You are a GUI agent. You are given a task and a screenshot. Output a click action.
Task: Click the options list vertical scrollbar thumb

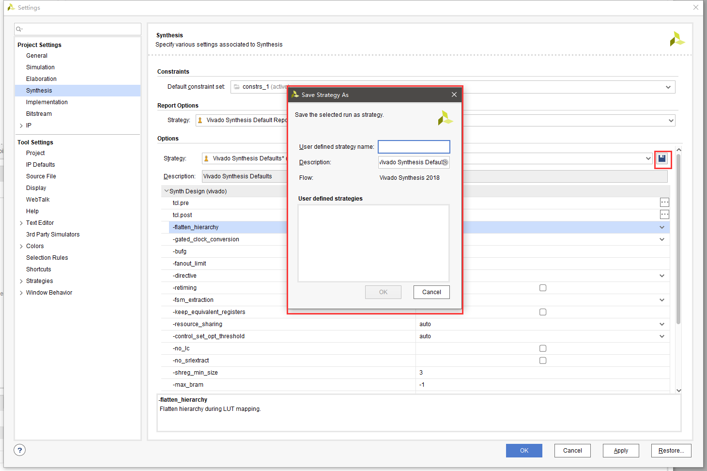coord(678,239)
